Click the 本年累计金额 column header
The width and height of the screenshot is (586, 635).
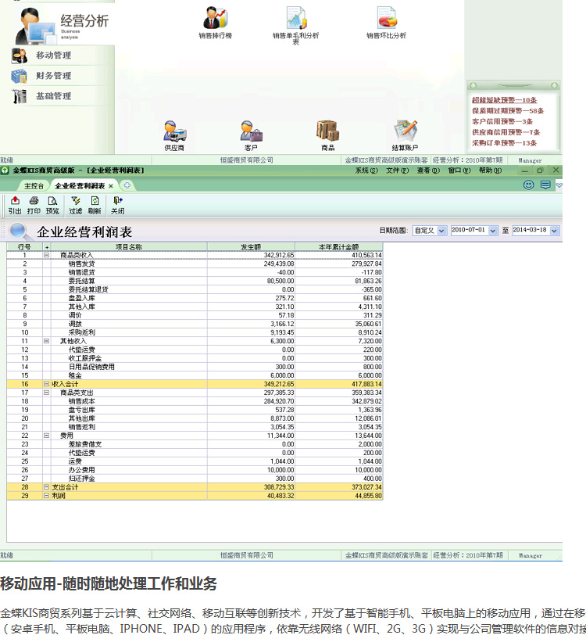click(x=339, y=246)
